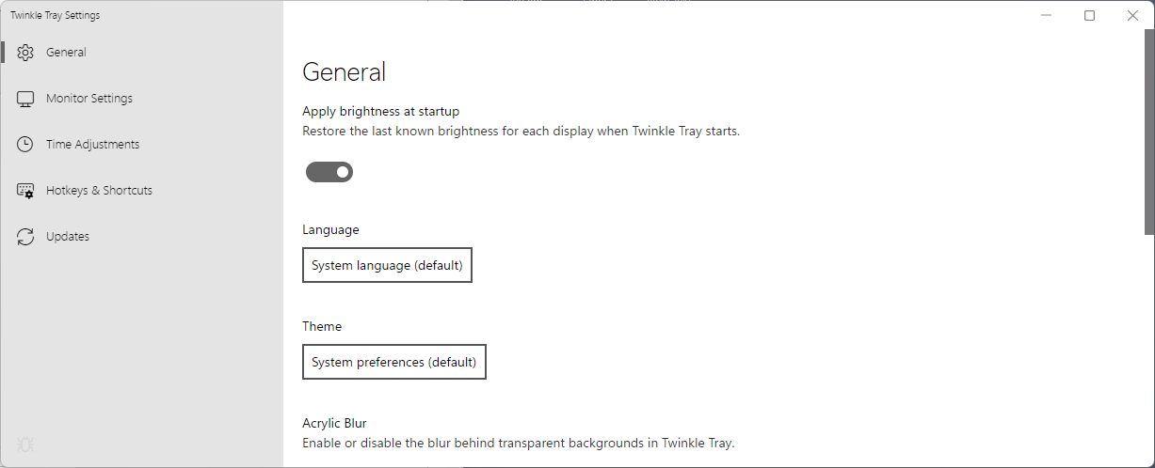Switch to Hotkeys & Shortcuts text label
Image resolution: width=1155 pixels, height=468 pixels.
pyautogui.click(x=99, y=191)
